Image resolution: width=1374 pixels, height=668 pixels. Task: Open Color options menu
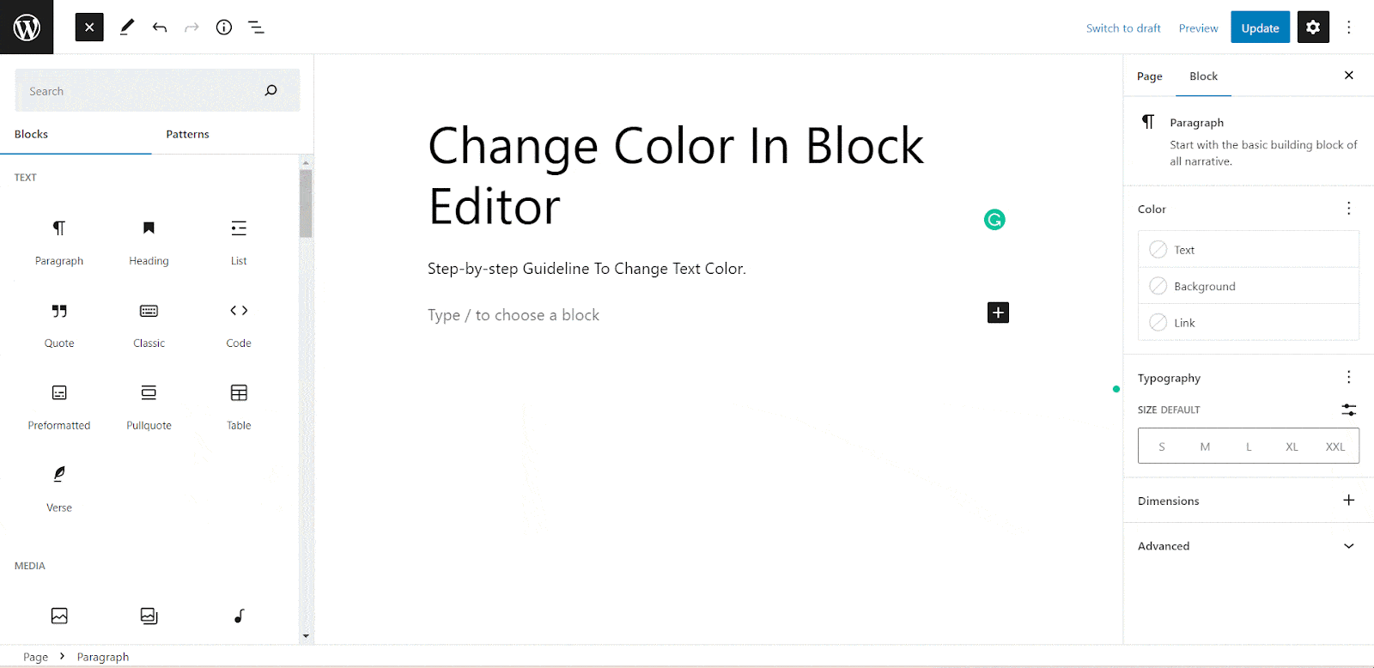(1347, 208)
